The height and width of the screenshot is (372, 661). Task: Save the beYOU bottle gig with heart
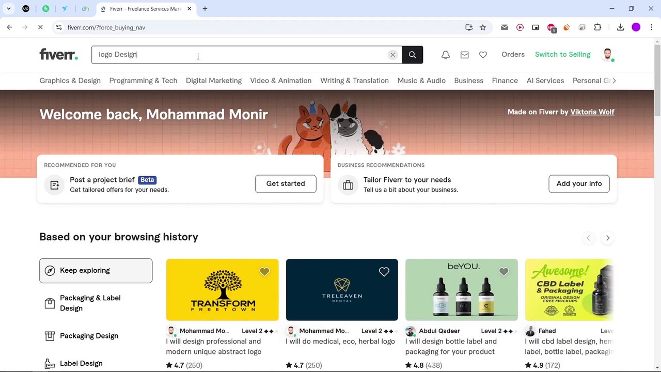point(504,272)
